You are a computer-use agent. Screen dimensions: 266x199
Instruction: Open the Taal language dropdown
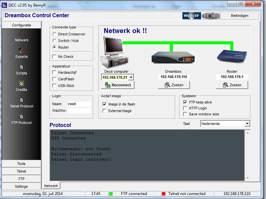click(x=247, y=124)
